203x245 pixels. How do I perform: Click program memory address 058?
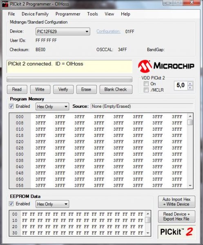tap(20, 185)
